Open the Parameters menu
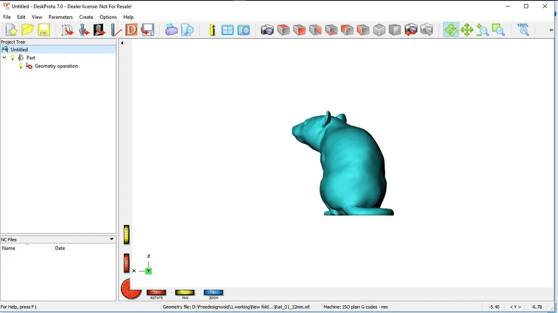This screenshot has height=313, width=558. (60, 17)
